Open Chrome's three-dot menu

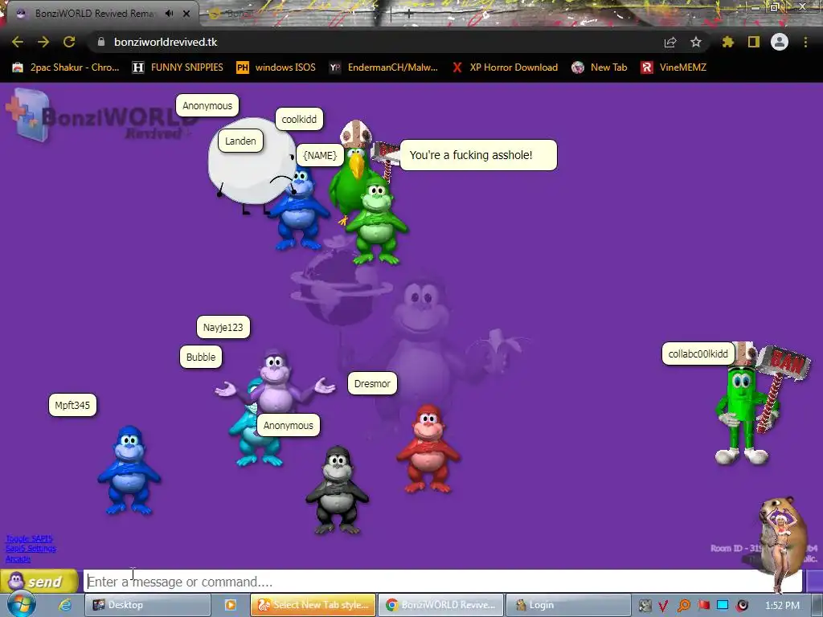tap(805, 42)
